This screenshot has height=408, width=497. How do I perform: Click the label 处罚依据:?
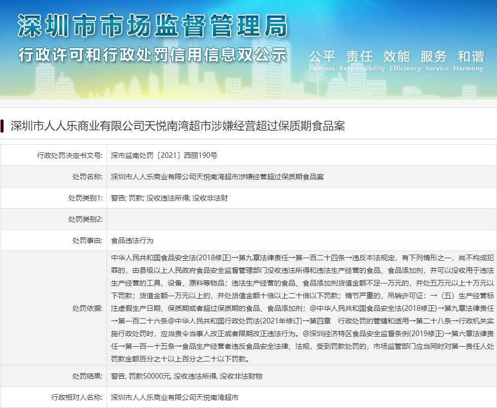pos(87,308)
